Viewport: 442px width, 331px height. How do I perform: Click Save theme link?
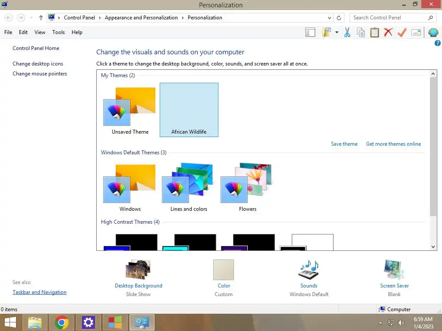344,144
